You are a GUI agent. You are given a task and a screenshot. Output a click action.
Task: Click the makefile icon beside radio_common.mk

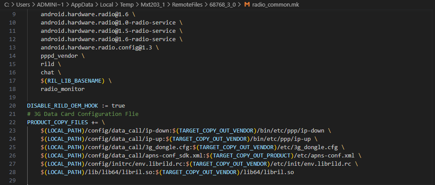coord(247,4)
